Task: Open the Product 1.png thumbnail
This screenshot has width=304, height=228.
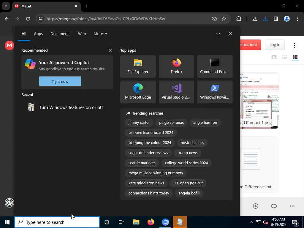Action: pyautogui.click(x=259, y=100)
